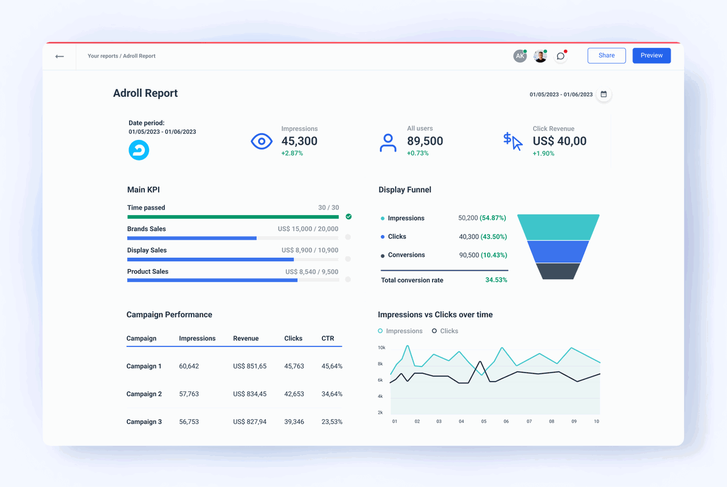Toggle the Impressions legend in the line chart
The height and width of the screenshot is (487, 727).
point(400,331)
